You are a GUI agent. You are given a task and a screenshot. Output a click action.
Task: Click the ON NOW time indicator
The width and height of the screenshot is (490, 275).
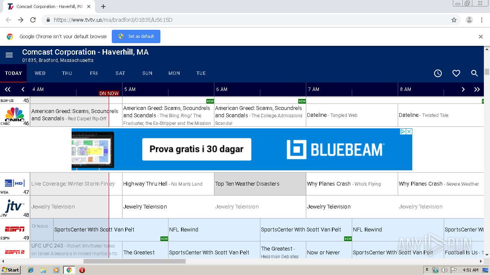[x=109, y=93]
